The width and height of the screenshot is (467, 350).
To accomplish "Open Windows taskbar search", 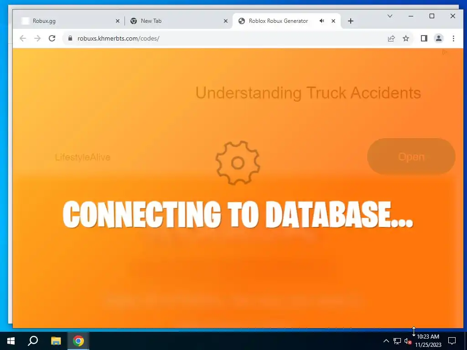I will (33, 341).
